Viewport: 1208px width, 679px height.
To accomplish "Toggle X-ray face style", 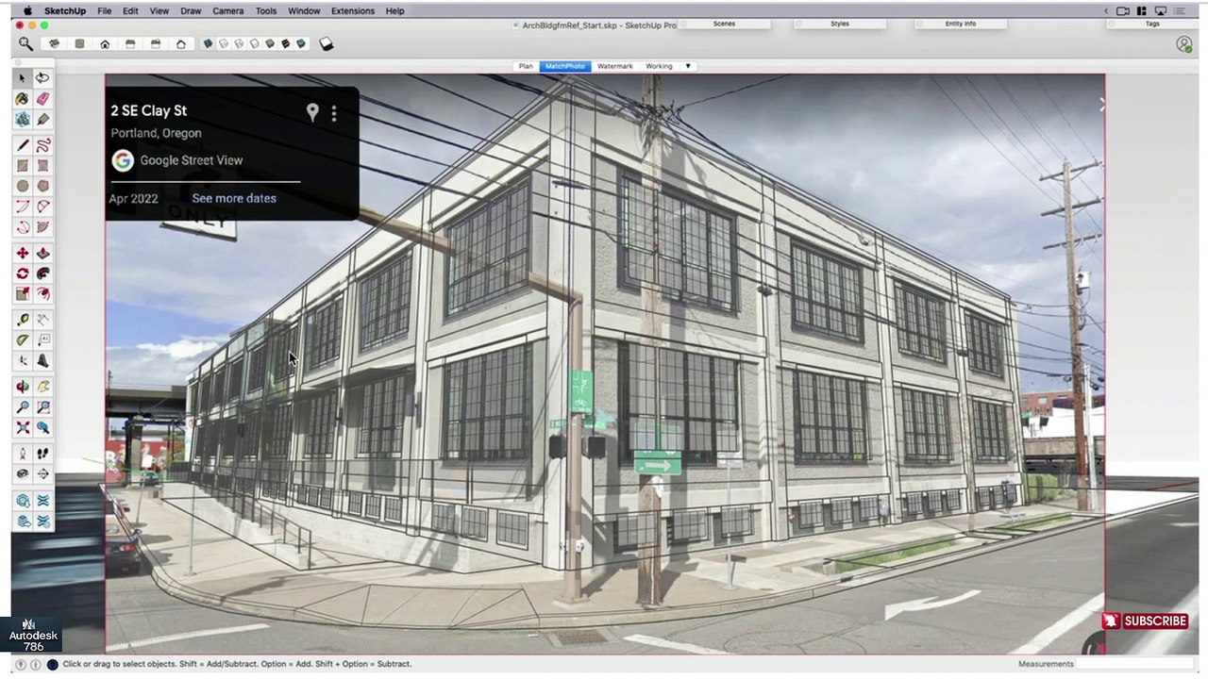I will (208, 43).
